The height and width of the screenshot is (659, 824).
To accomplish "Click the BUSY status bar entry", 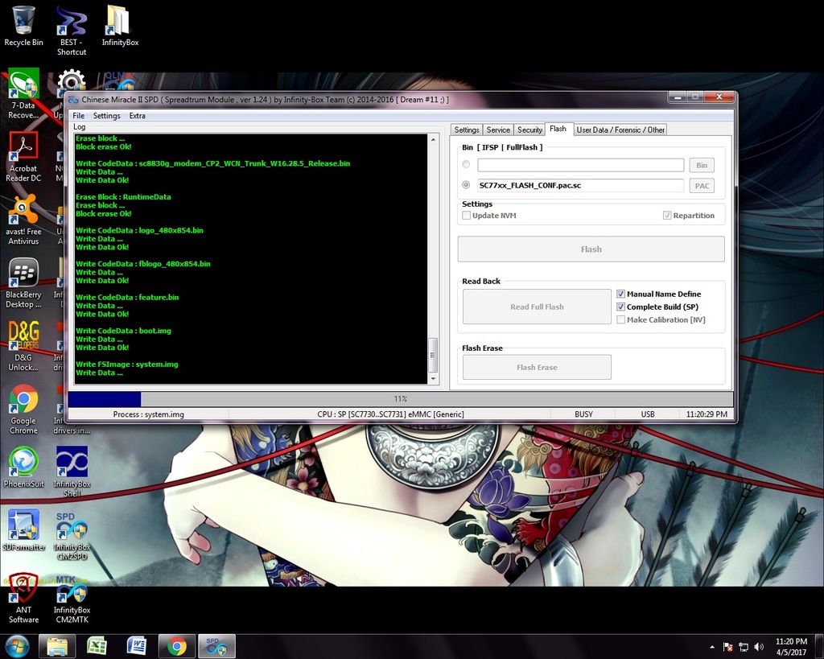I will point(583,414).
